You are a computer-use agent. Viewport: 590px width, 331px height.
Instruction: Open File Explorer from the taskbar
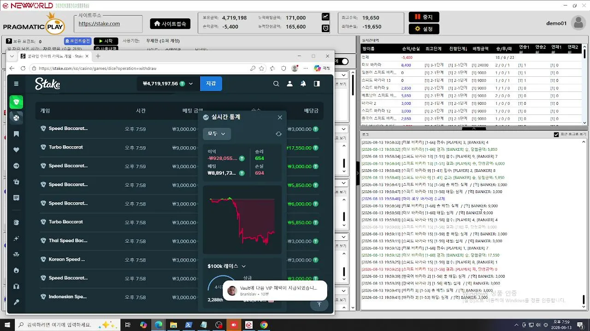pyautogui.click(x=173, y=325)
